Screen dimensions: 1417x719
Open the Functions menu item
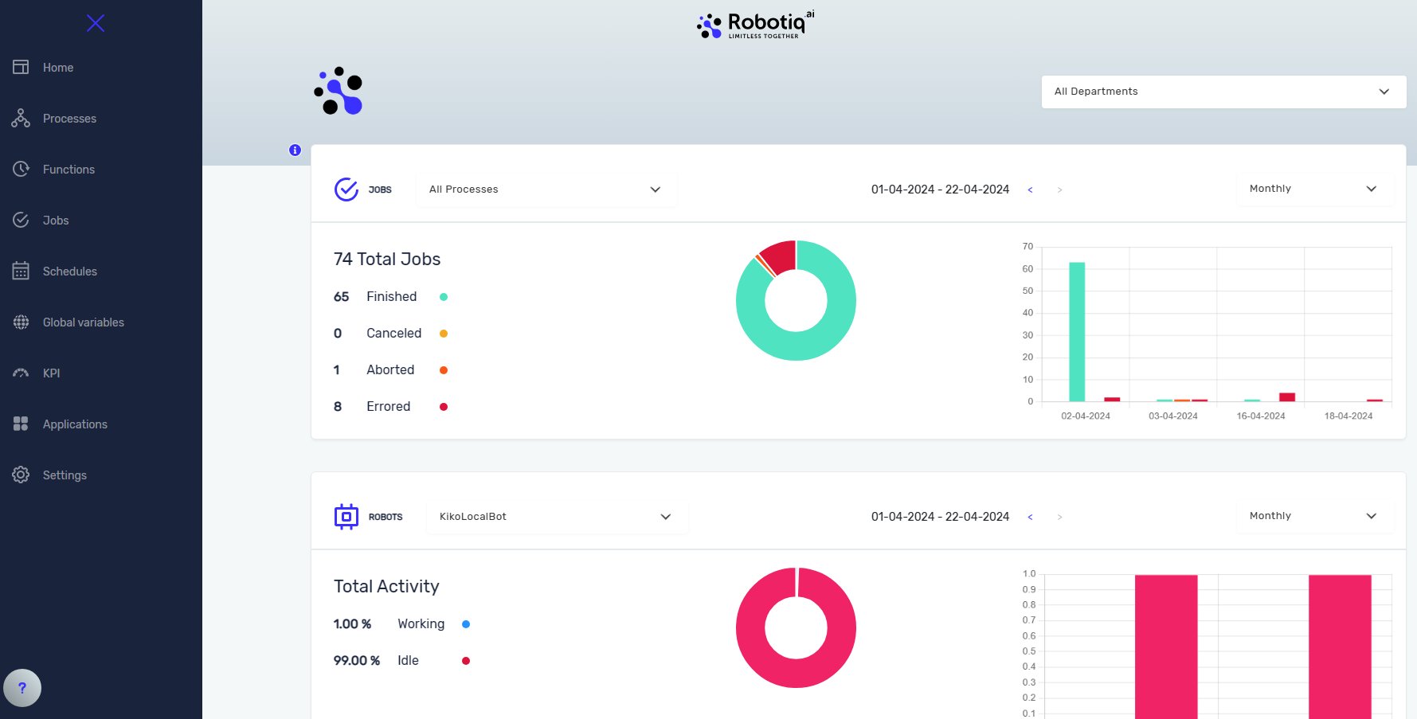click(69, 170)
